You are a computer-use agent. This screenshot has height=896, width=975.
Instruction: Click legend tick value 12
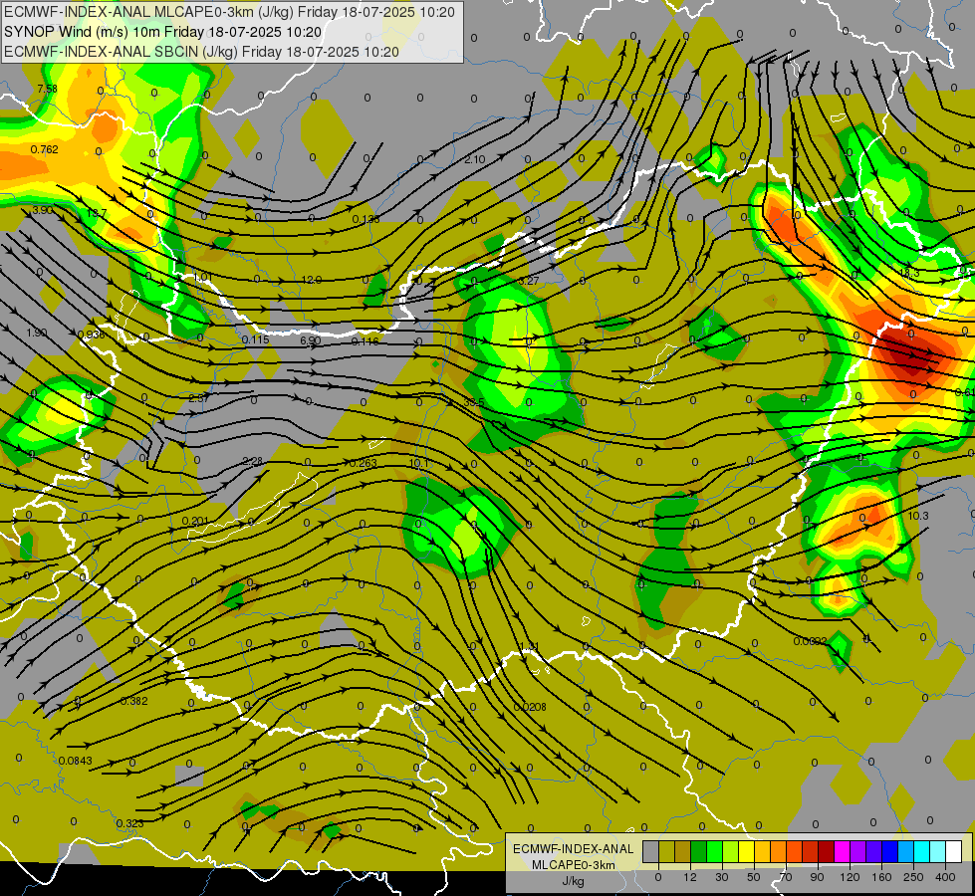(690, 877)
